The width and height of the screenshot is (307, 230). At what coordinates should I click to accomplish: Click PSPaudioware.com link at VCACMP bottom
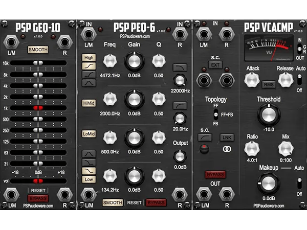point(269,206)
